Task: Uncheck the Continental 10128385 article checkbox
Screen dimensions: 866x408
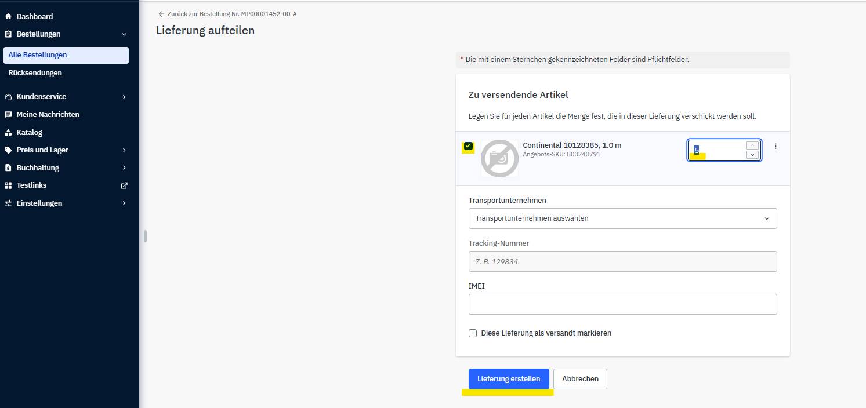Action: coord(468,147)
